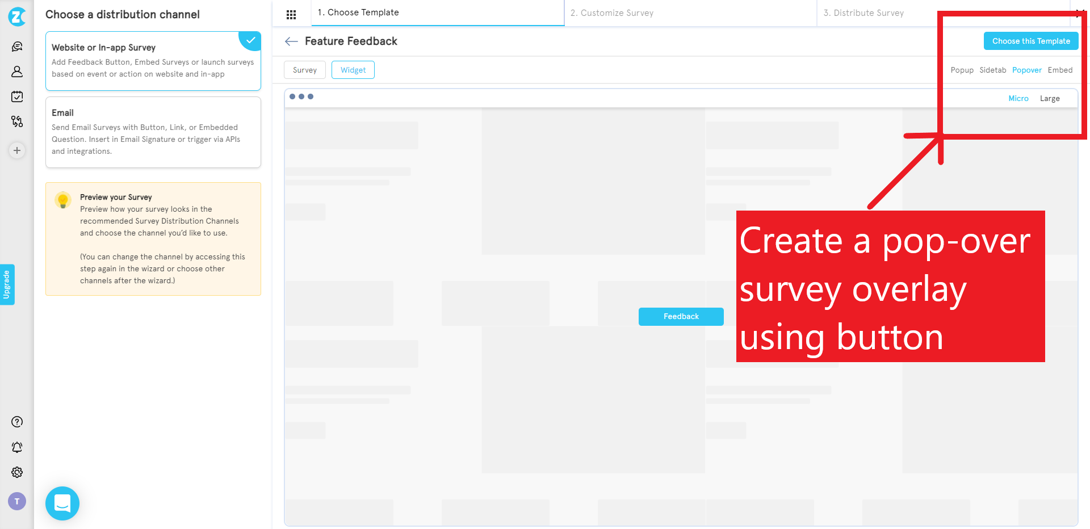Image resolution: width=1090 pixels, height=529 pixels.
Task: Click the plus icon to add new item
Action: 16,150
